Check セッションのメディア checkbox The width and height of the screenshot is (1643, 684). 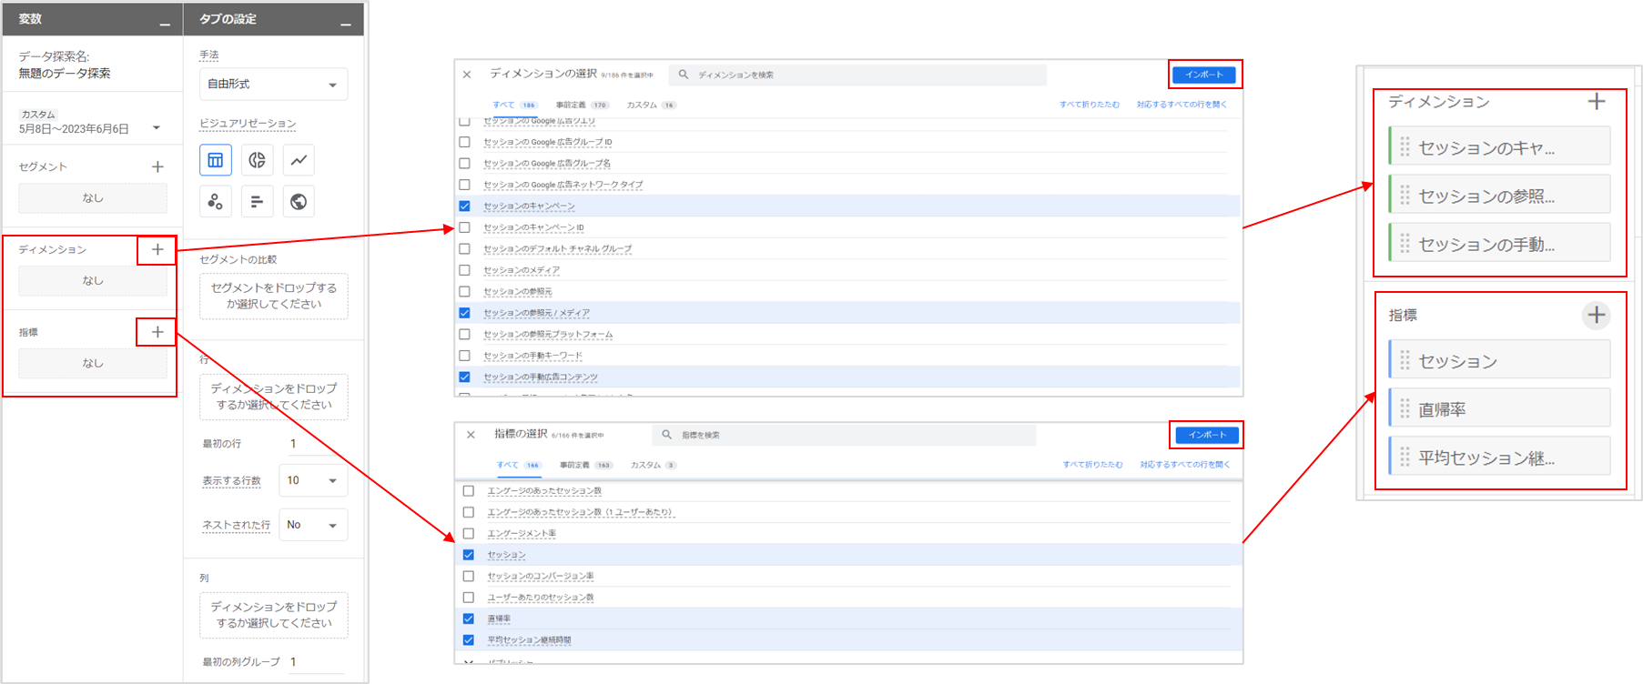[x=465, y=270]
